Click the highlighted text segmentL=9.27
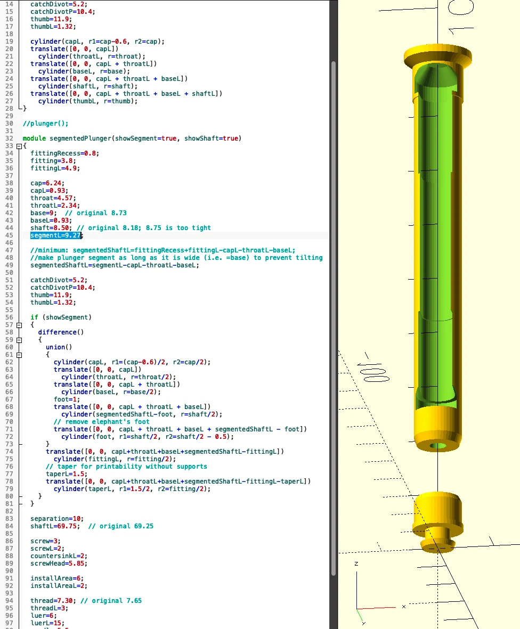520x629 pixels. 56,235
